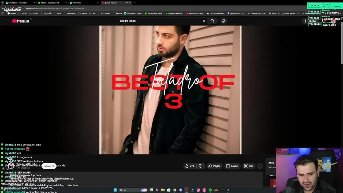Open the DONATE bookmark folder
This screenshot has height=193, width=343.
34,13
